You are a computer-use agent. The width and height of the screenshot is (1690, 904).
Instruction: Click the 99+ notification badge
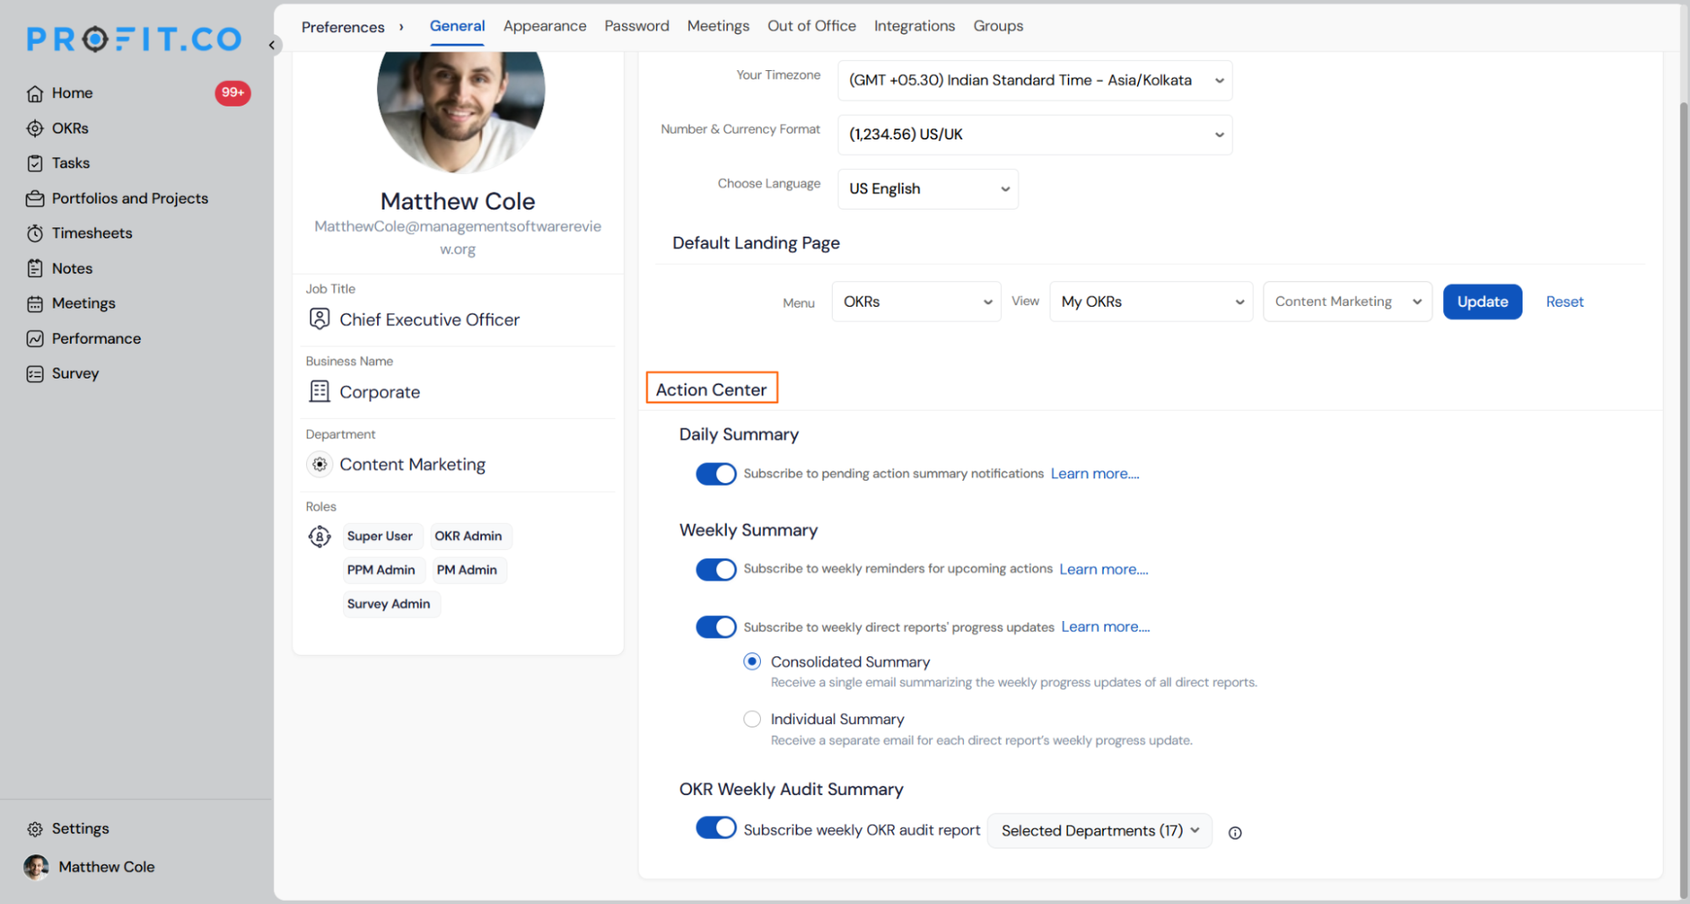pyautogui.click(x=232, y=93)
